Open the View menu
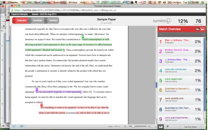The height and width of the screenshot is (130, 208). [37, 2]
